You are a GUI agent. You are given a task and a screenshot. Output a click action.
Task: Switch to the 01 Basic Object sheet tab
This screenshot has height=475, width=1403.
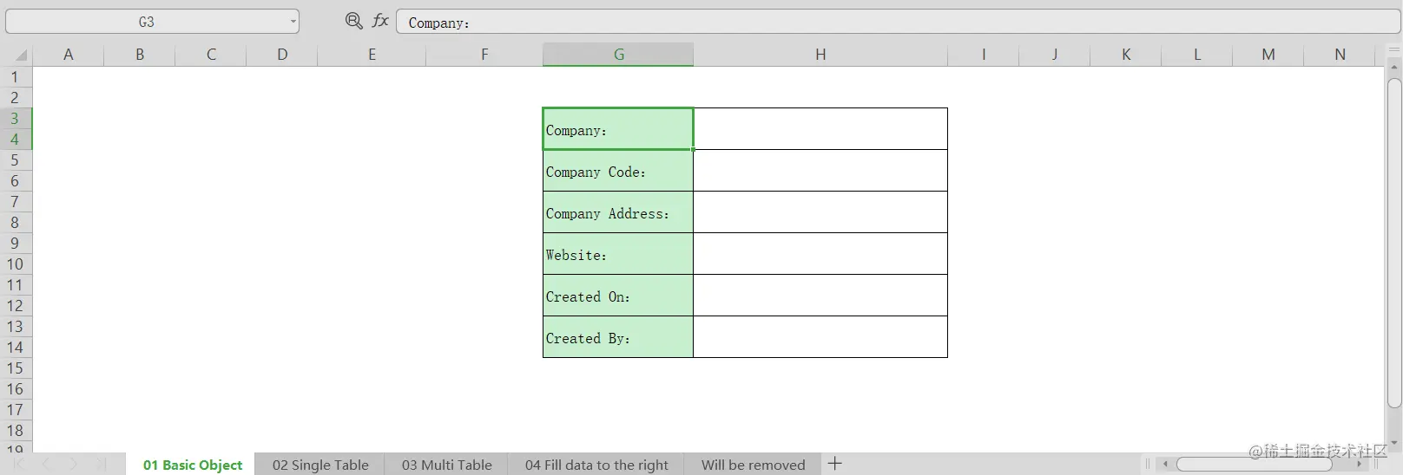[x=192, y=465]
